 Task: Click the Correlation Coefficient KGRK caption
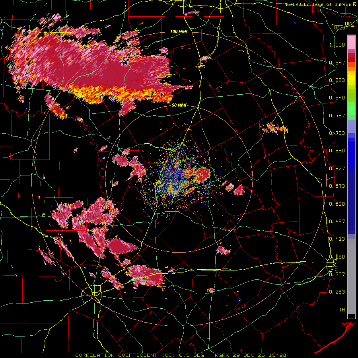click(181, 355)
